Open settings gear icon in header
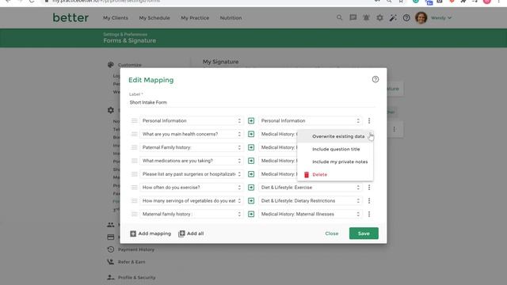Image resolution: width=507 pixels, height=285 pixels. 379,17
